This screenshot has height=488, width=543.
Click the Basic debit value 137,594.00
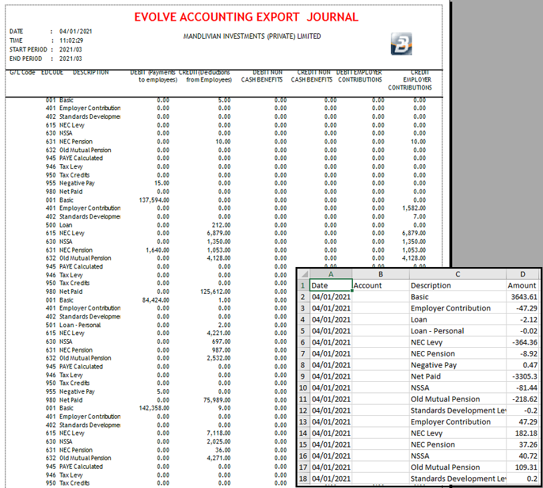(x=154, y=200)
